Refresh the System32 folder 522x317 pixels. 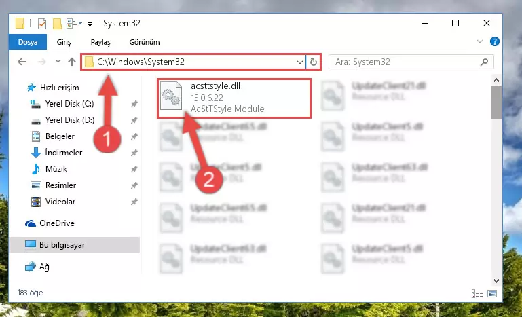tap(313, 62)
